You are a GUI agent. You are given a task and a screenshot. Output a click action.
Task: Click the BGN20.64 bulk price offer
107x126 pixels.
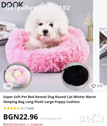click(23, 124)
